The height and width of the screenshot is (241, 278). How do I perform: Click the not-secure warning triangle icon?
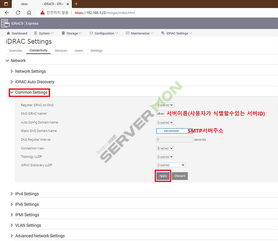click(43, 13)
